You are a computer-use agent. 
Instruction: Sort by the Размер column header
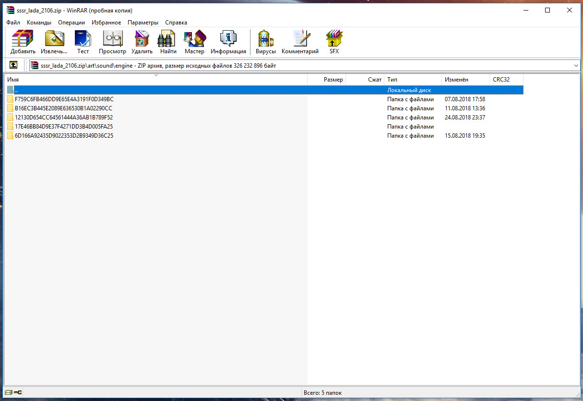[326, 80]
